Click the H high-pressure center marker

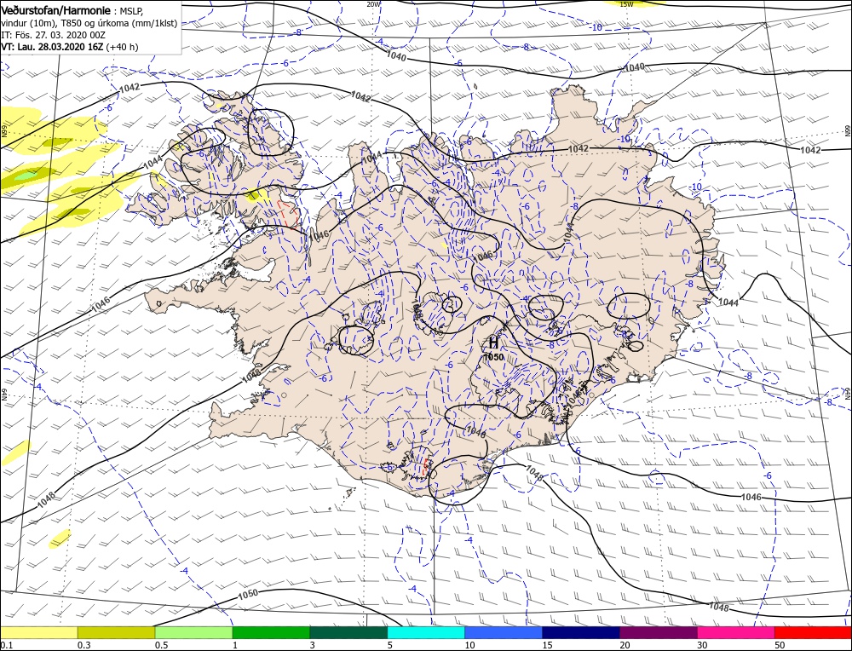493,343
